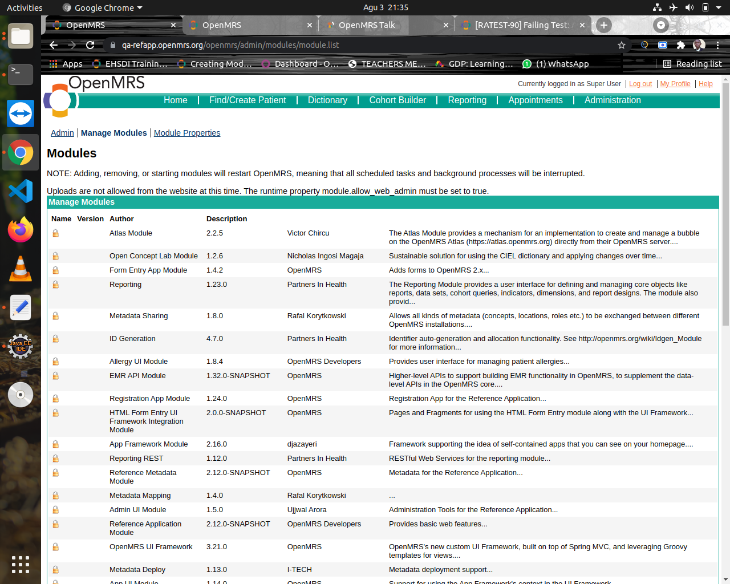Go back using the browser back arrow
730x584 pixels.
tap(54, 45)
